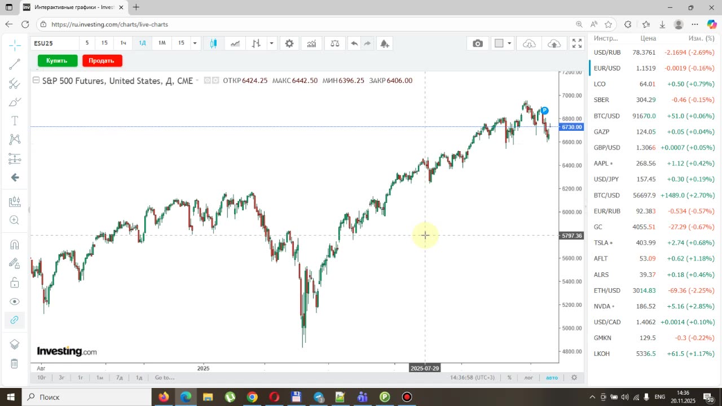Image resolution: width=722 pixels, height=406 pixels.
Task: Select area chart type
Action: 235,43
